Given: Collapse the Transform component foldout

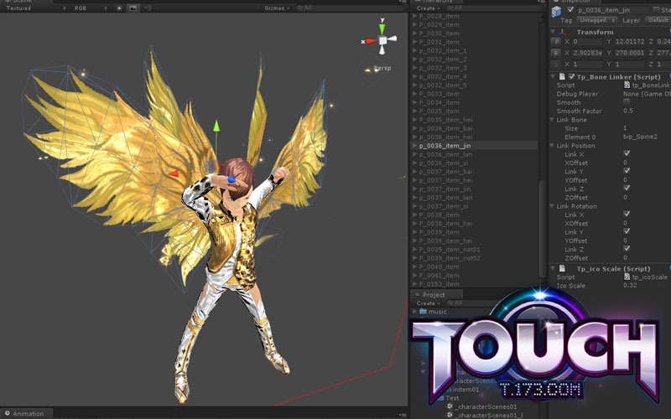Looking at the screenshot, I should pos(553,32).
